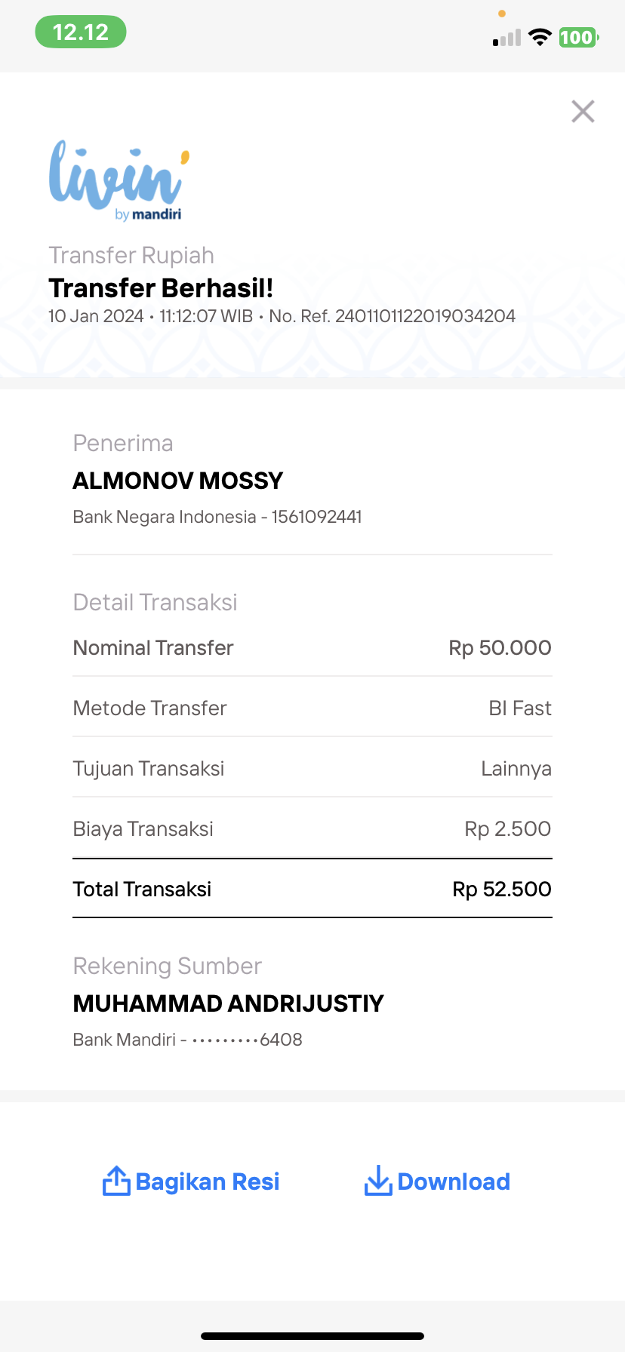Tap the Biaya Transaksi Rp 2.500 row
This screenshot has width=625, height=1352.
[312, 828]
